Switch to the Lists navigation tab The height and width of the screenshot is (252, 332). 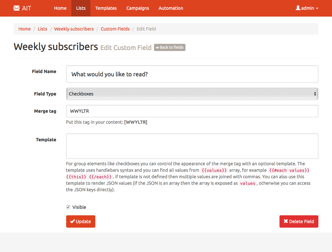(81, 8)
